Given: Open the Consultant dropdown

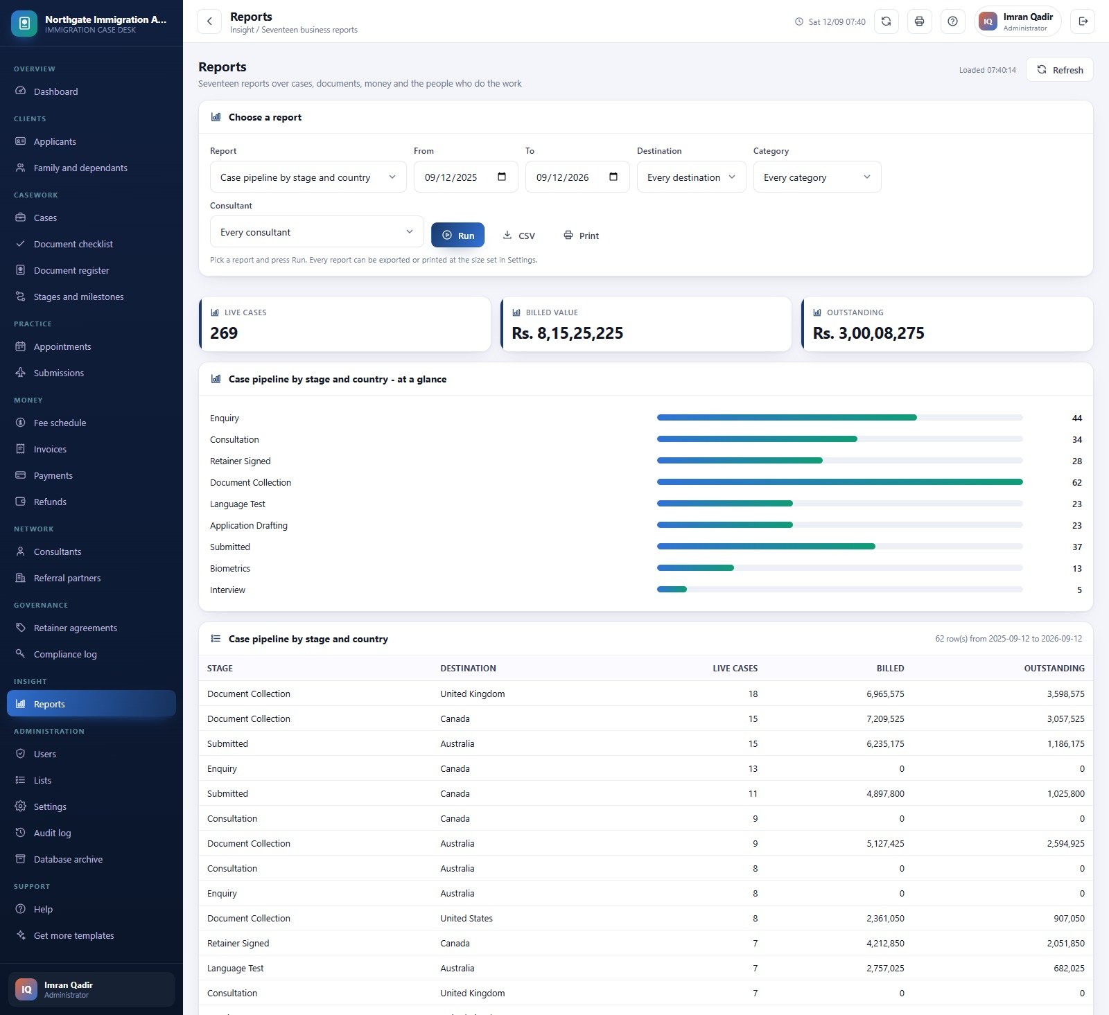Looking at the screenshot, I should [317, 231].
